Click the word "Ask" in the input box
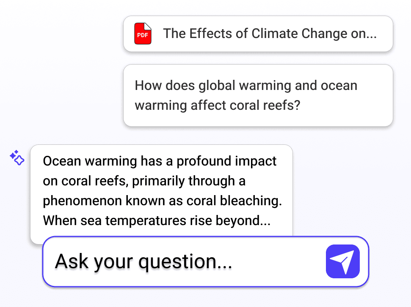This screenshot has height=307, width=411. click(x=72, y=261)
